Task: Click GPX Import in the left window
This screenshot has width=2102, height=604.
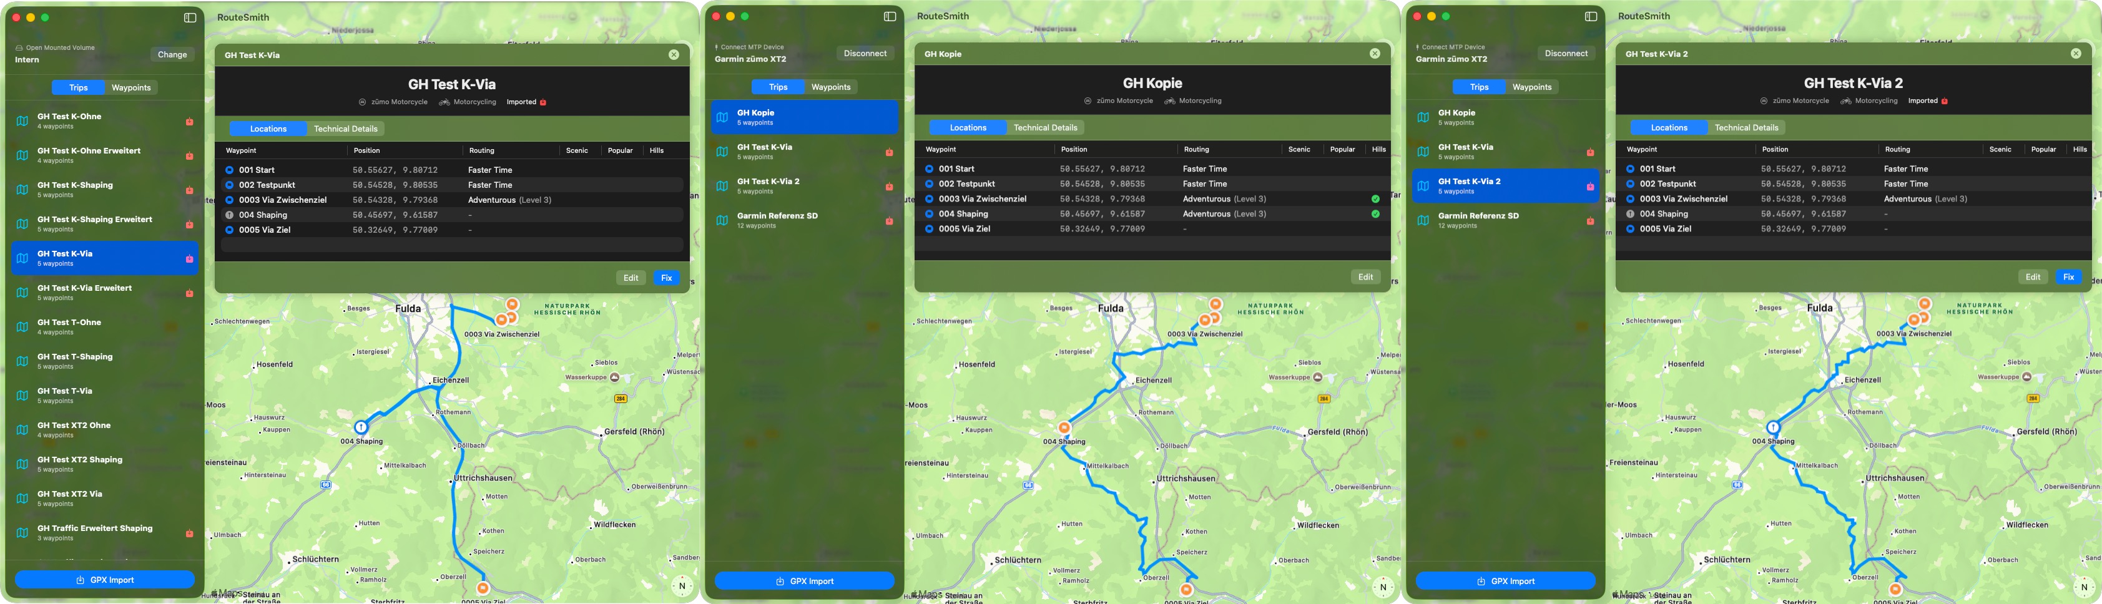Action: [104, 580]
